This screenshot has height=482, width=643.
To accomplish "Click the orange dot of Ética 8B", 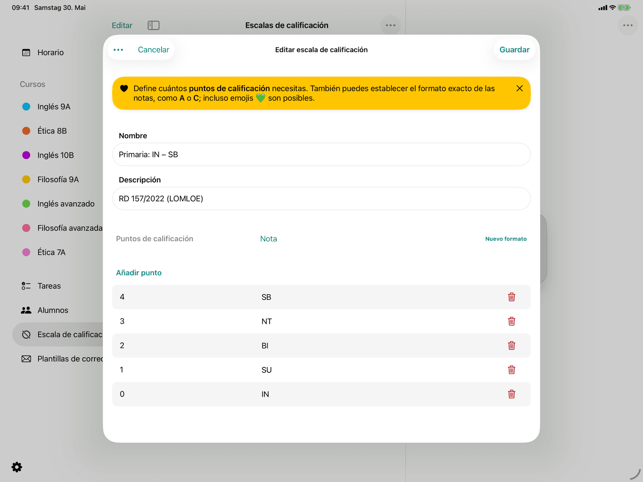I will (x=26, y=131).
